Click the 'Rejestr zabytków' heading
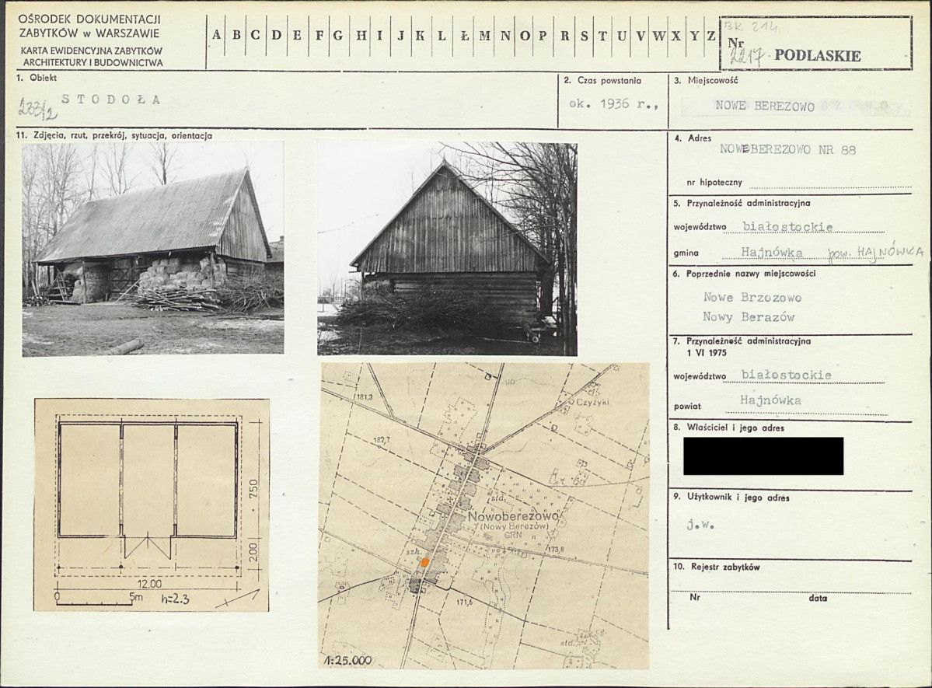This screenshot has width=932, height=688. pos(725,568)
